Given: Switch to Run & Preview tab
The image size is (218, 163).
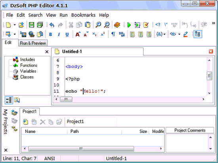Looking at the screenshot, I should coord(33,43).
